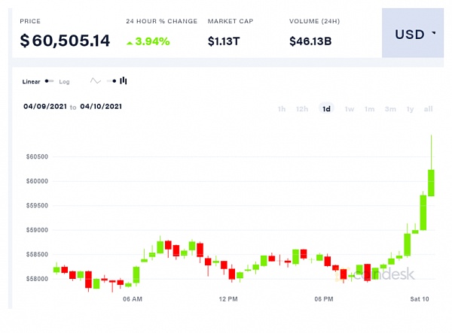Screen dimensions: 452x333
Task: Click the $60500 y-axis label
Action: coord(37,156)
